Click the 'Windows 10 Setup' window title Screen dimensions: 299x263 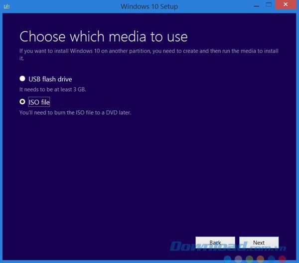point(149,6)
